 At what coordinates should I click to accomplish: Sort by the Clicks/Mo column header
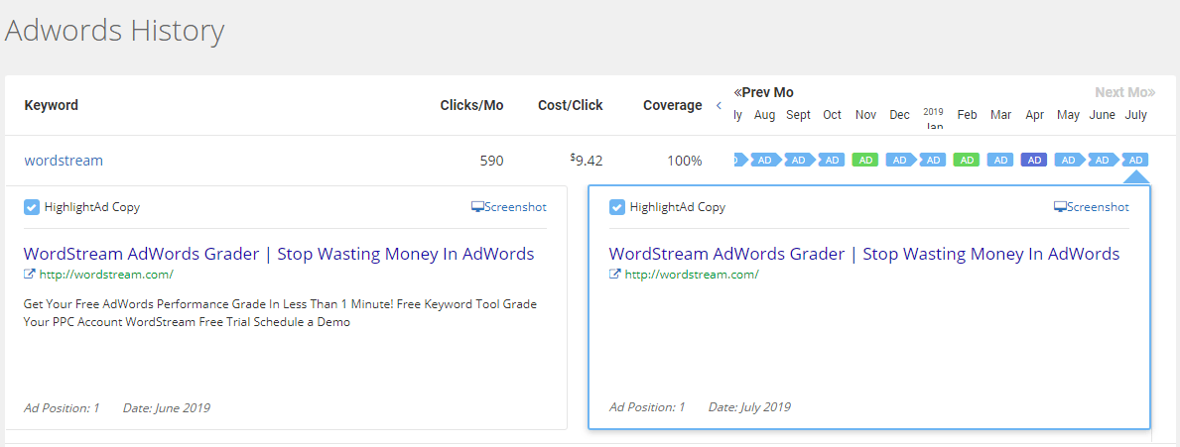[x=471, y=105]
